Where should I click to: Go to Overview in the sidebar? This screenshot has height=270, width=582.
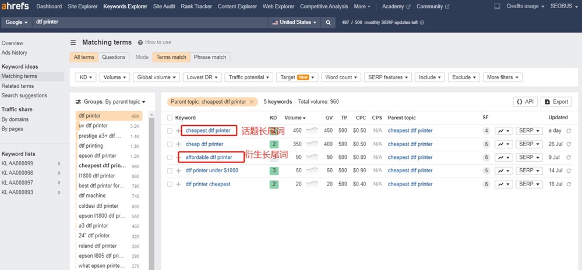coord(12,43)
